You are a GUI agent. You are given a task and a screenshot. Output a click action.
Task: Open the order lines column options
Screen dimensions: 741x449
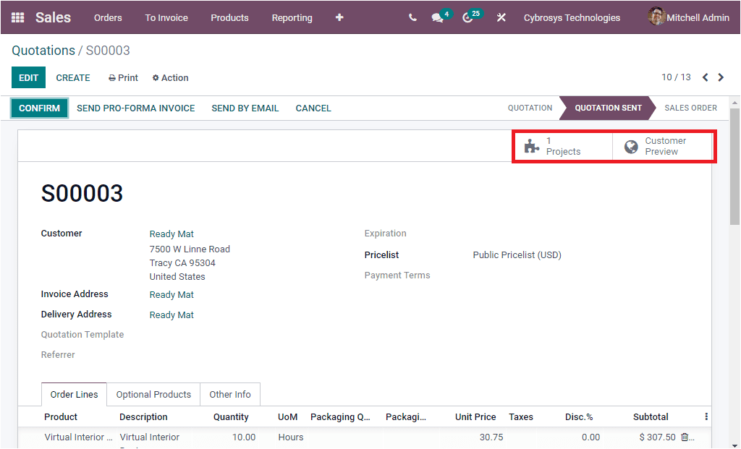click(x=706, y=416)
